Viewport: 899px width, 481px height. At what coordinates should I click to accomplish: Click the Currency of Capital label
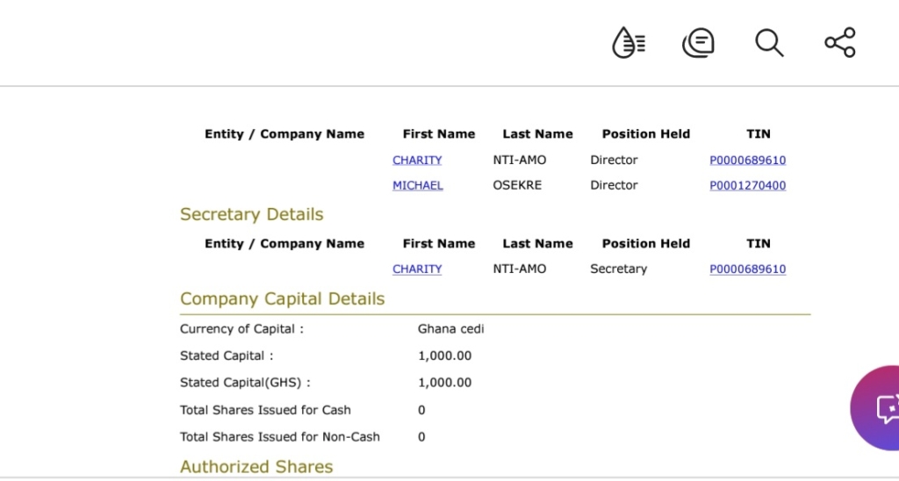pyautogui.click(x=241, y=329)
